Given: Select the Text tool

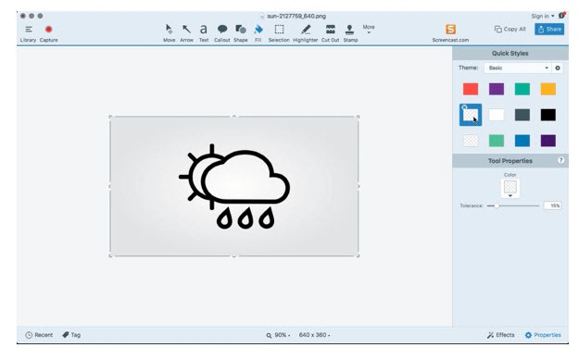Looking at the screenshot, I should pos(204,32).
